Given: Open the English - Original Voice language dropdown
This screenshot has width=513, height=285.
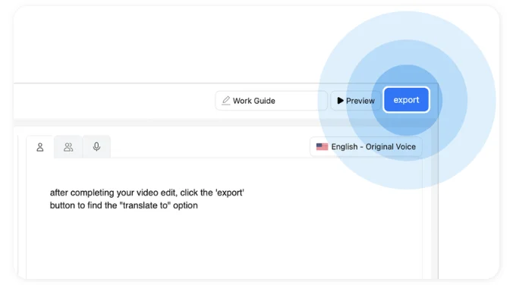Looking at the screenshot, I should tap(366, 147).
